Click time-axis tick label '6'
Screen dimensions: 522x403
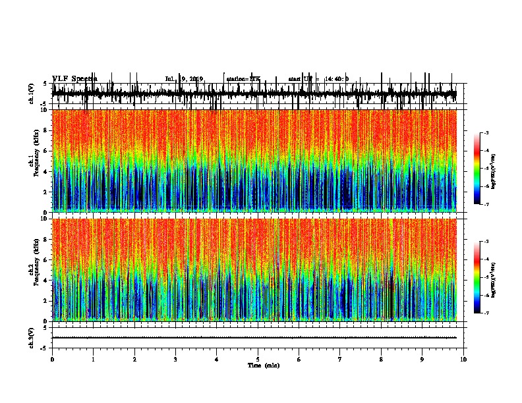point(299,360)
